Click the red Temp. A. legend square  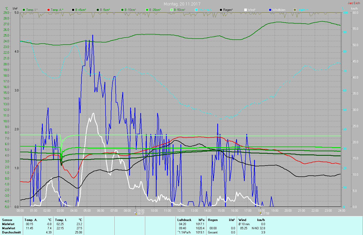click(x=48, y=10)
